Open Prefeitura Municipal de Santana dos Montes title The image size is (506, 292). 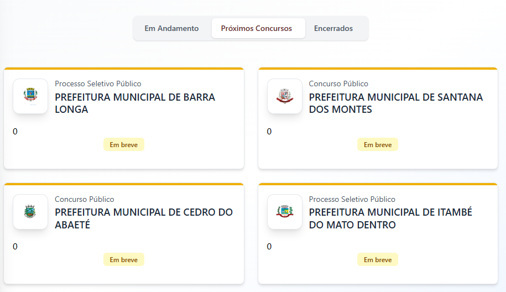[x=395, y=103]
